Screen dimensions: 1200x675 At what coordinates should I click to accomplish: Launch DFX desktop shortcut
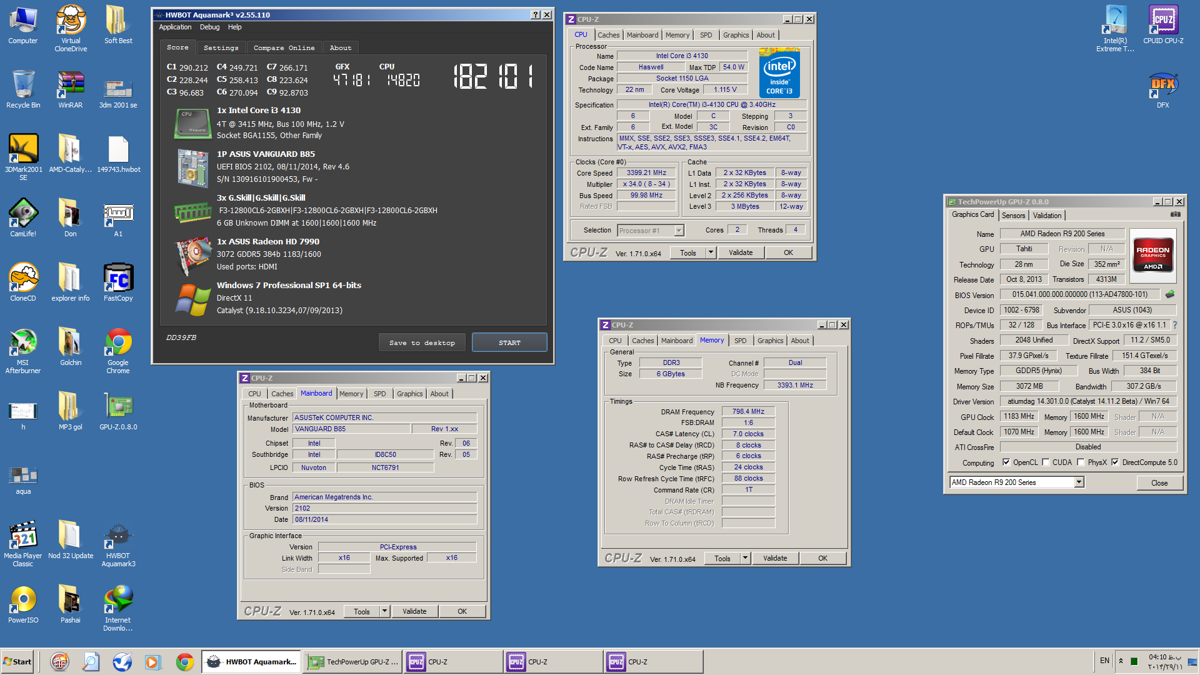1163,89
